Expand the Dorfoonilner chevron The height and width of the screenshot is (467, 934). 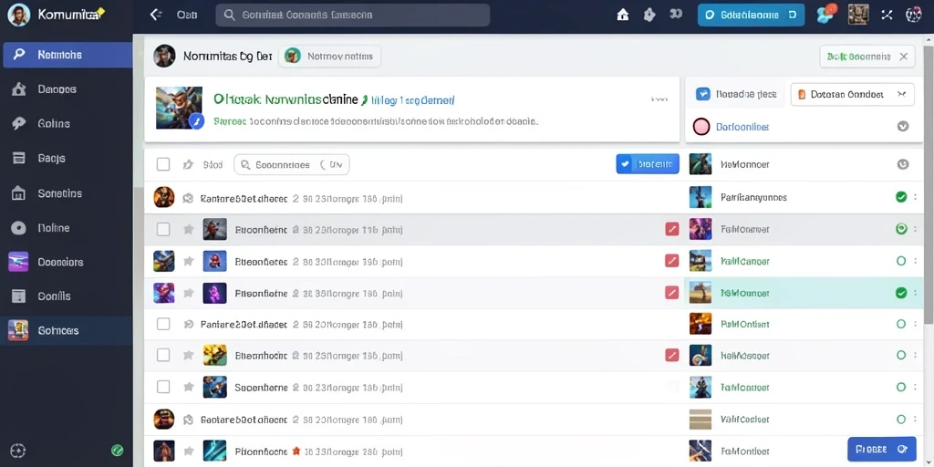(903, 126)
